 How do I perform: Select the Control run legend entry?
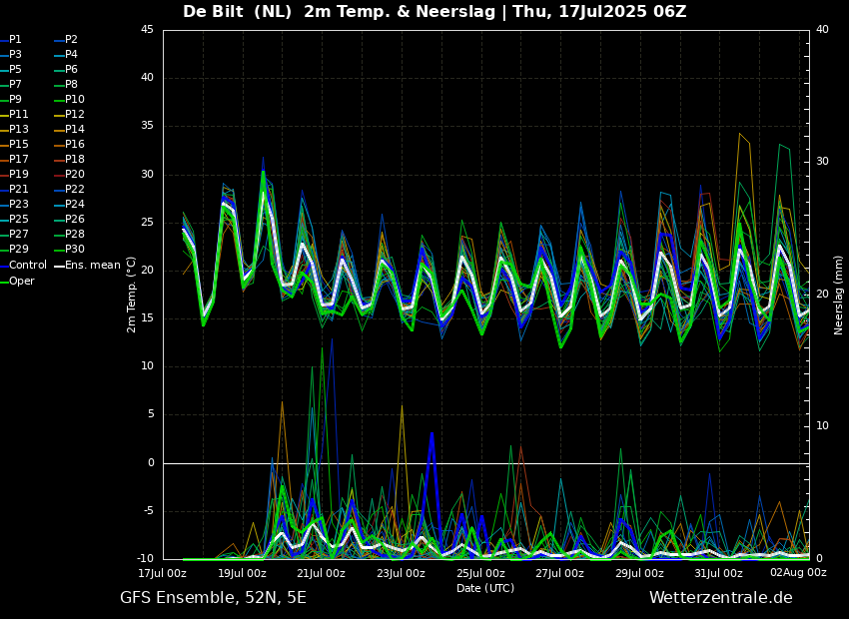[x=27, y=266]
